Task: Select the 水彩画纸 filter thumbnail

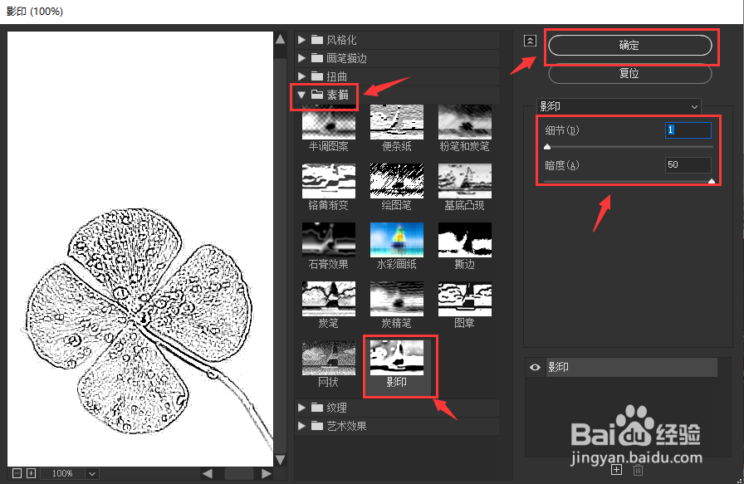Action: (396, 240)
